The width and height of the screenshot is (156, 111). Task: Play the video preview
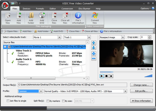coord(102,76)
